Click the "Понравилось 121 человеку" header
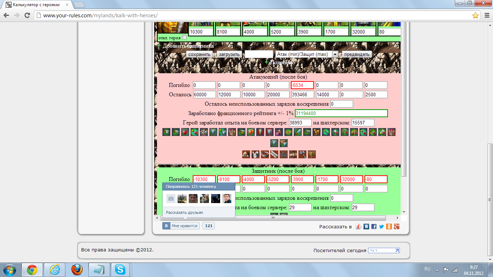The height and width of the screenshot is (277, 493). (198, 186)
